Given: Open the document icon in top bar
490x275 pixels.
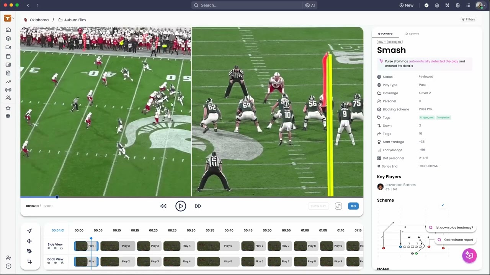Looking at the screenshot, I should pos(458,5).
